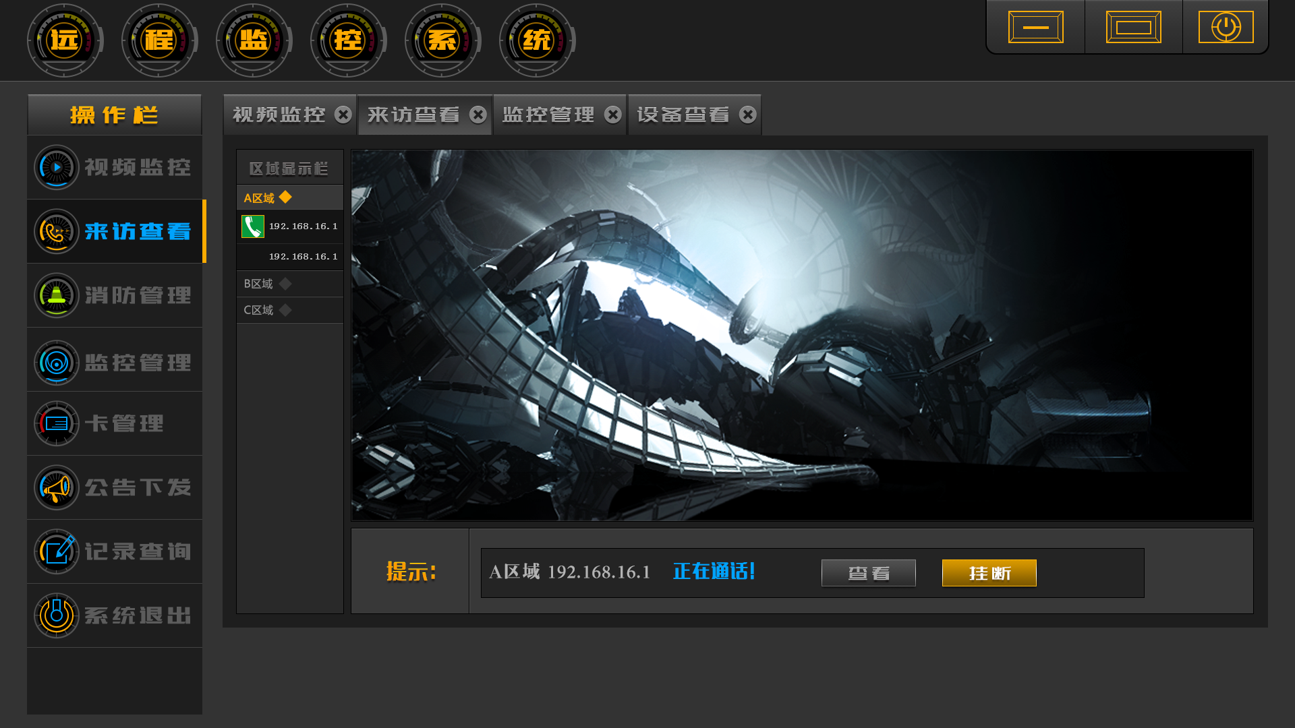Screen dimensions: 1295x728
Task: Click the 程 gauge icon in header
Action: (159, 40)
